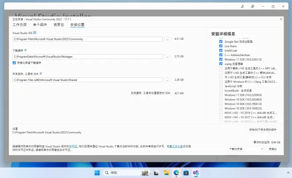The image size is (292, 178).
Task: Check MSVC v142 VS 2019 build tools
Action: click(x=221, y=113)
